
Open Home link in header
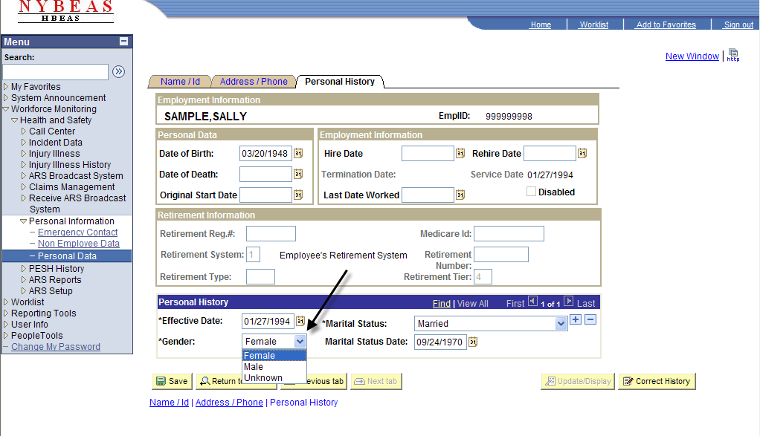point(541,25)
